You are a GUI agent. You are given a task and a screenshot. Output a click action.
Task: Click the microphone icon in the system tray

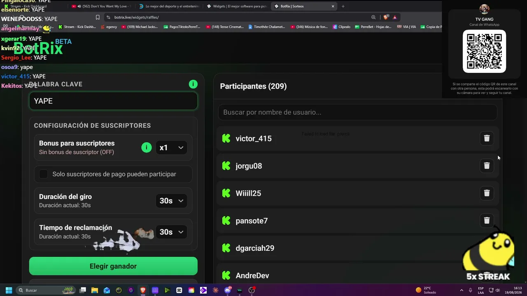coord(470,290)
